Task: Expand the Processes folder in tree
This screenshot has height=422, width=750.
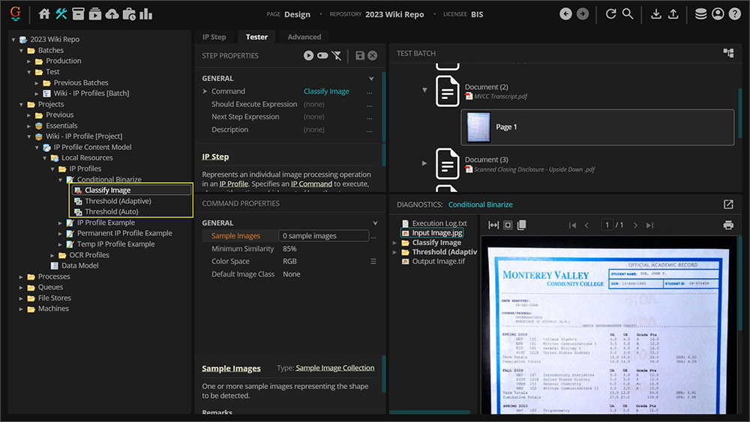Action: 22,277
